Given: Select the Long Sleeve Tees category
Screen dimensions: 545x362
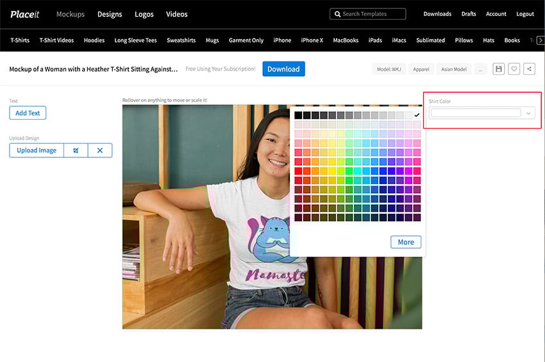Looking at the screenshot, I should coord(135,40).
